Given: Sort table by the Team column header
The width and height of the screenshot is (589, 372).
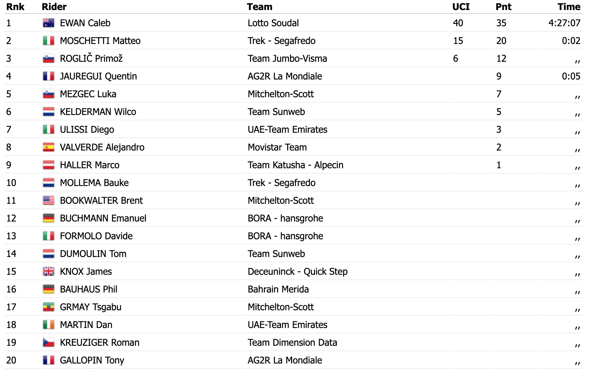Looking at the screenshot, I should tap(260, 7).
